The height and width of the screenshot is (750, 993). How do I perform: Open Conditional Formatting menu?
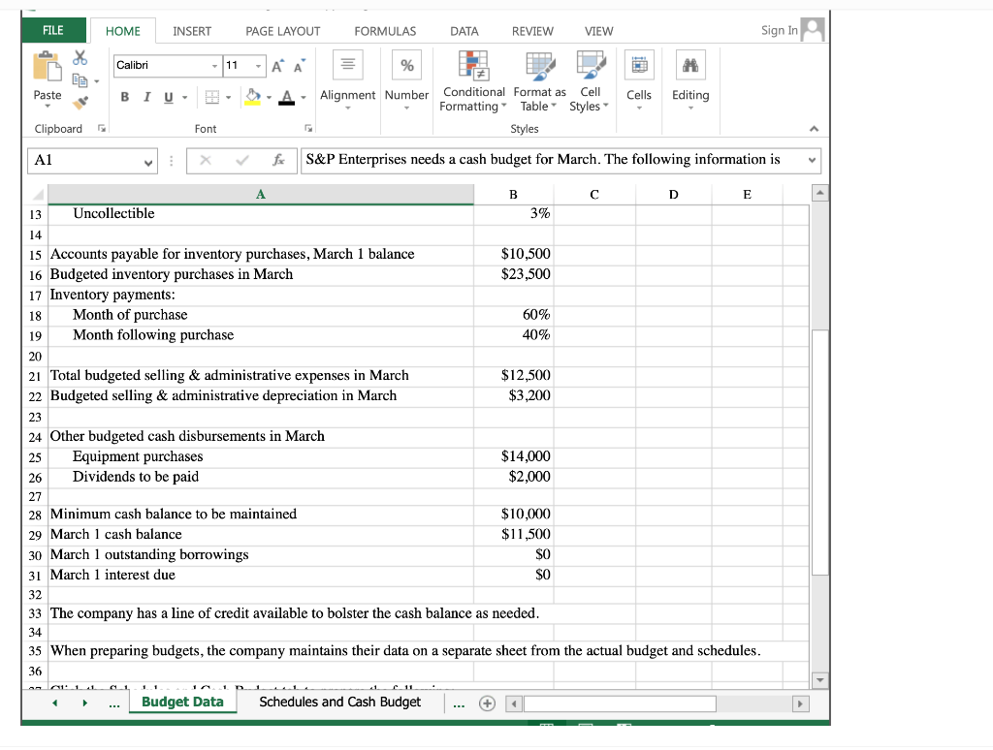pos(473,82)
